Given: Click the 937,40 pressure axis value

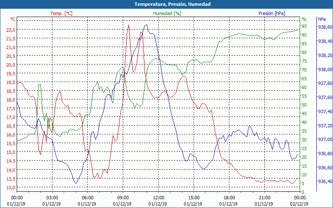Looking at the screenshot, I should click(x=325, y=111).
